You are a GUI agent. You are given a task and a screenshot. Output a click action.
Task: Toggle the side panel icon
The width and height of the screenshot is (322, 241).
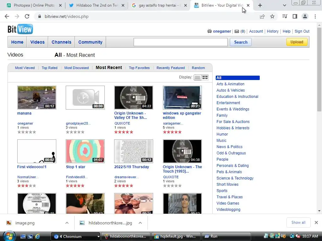pos(295,16)
